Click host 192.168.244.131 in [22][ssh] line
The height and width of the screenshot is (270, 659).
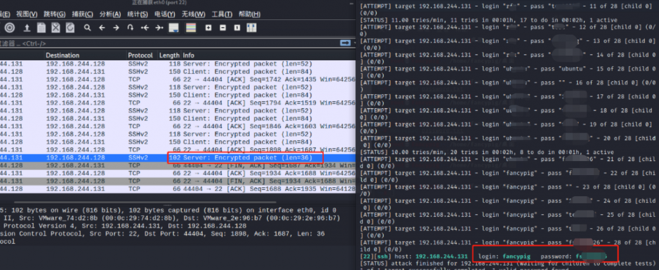click(441, 256)
